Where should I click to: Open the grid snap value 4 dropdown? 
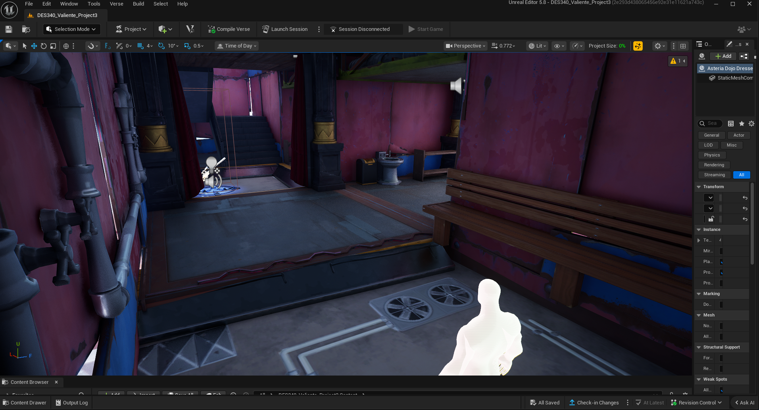tap(150, 46)
